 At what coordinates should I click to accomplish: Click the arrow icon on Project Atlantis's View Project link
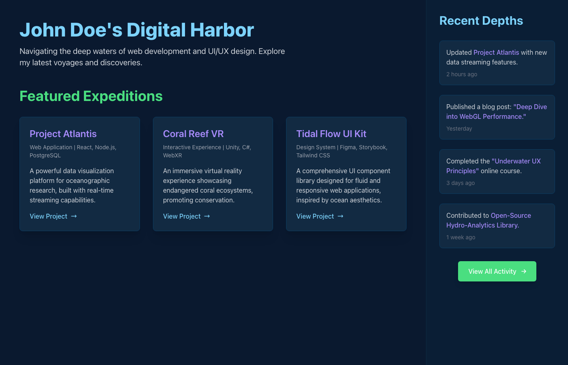[73, 216]
